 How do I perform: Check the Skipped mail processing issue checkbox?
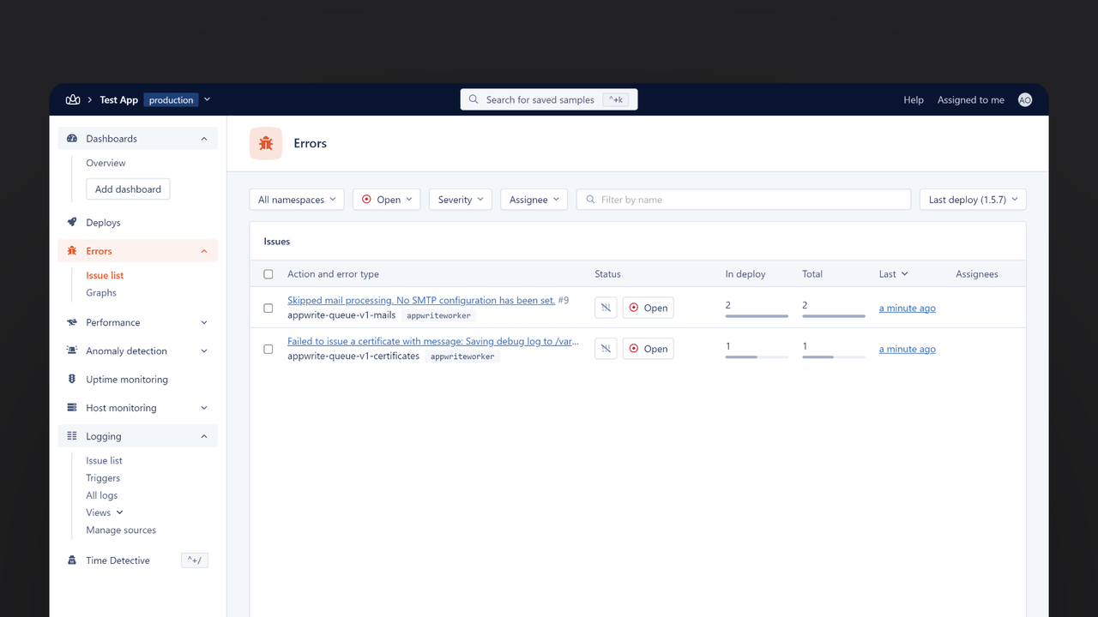(268, 308)
